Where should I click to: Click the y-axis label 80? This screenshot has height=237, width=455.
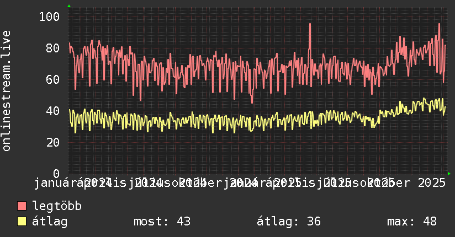pyautogui.click(x=53, y=48)
